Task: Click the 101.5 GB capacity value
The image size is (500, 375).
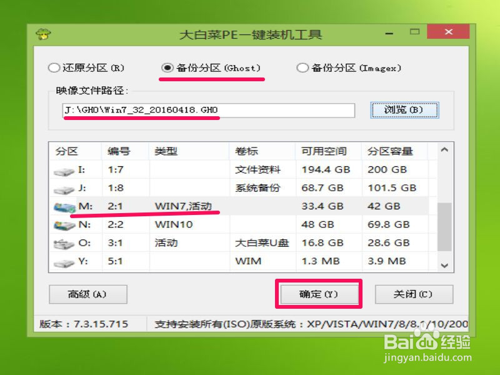Action: pos(392,188)
